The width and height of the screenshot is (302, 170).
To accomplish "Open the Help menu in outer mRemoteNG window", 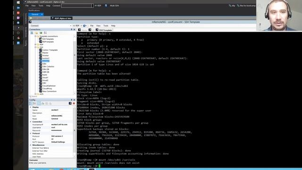I will 48,6.
